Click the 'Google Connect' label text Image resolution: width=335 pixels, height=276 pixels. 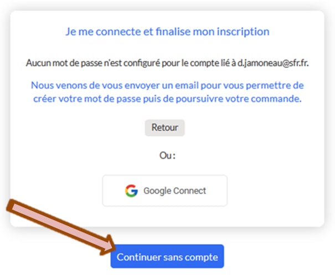pyautogui.click(x=174, y=191)
